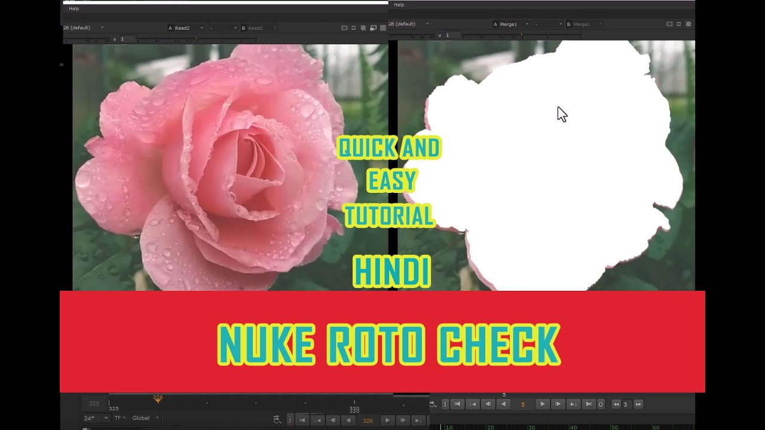765x430 pixels.
Task: Click the current frame 326 field
Action: point(368,420)
